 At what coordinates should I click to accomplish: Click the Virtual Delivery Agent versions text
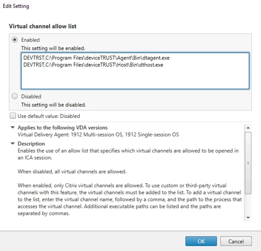(x=98, y=134)
